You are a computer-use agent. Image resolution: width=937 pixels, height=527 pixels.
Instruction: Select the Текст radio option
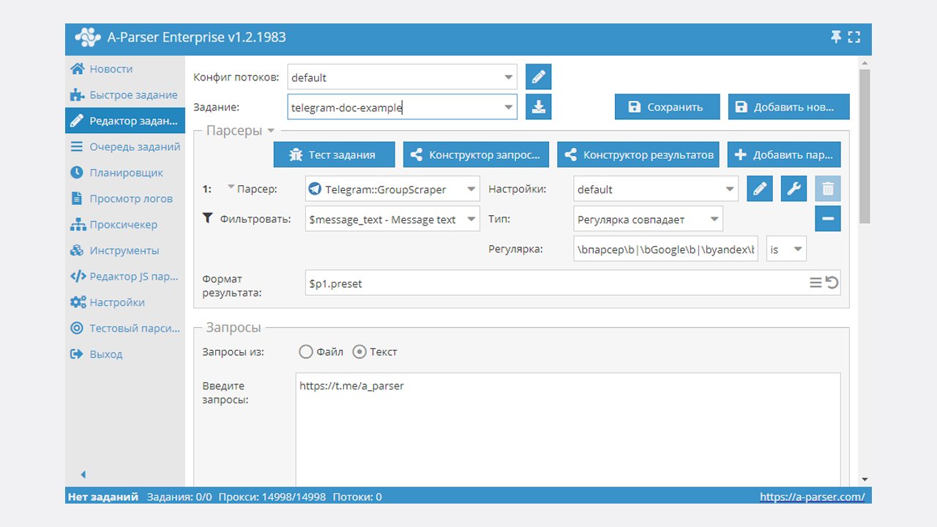tap(359, 352)
